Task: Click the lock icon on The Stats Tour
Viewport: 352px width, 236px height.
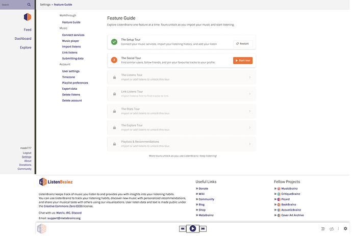Action: [x=114, y=111]
